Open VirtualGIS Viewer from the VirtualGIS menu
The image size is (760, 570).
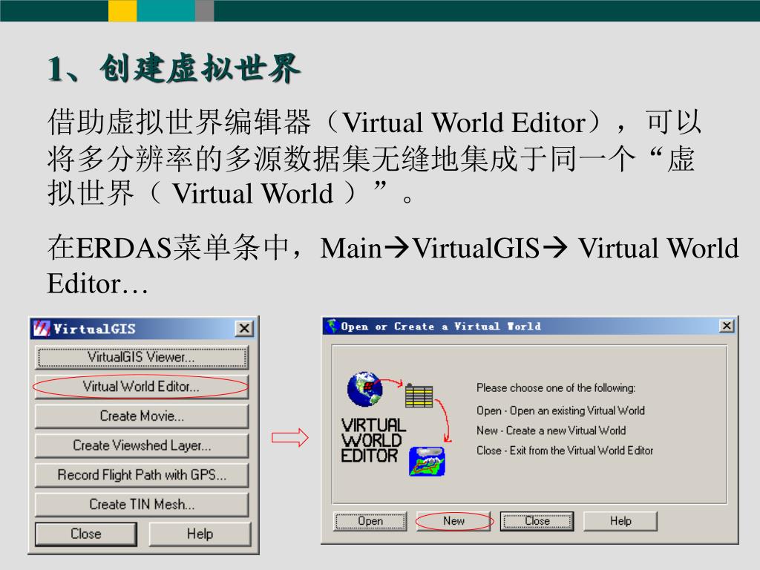coord(142,358)
